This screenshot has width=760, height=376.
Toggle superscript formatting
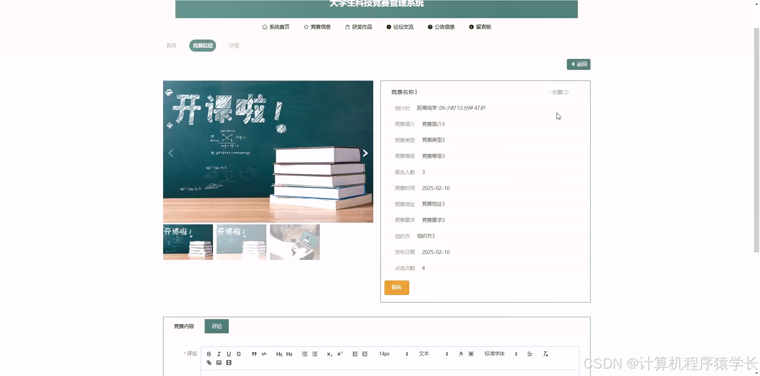click(x=340, y=354)
